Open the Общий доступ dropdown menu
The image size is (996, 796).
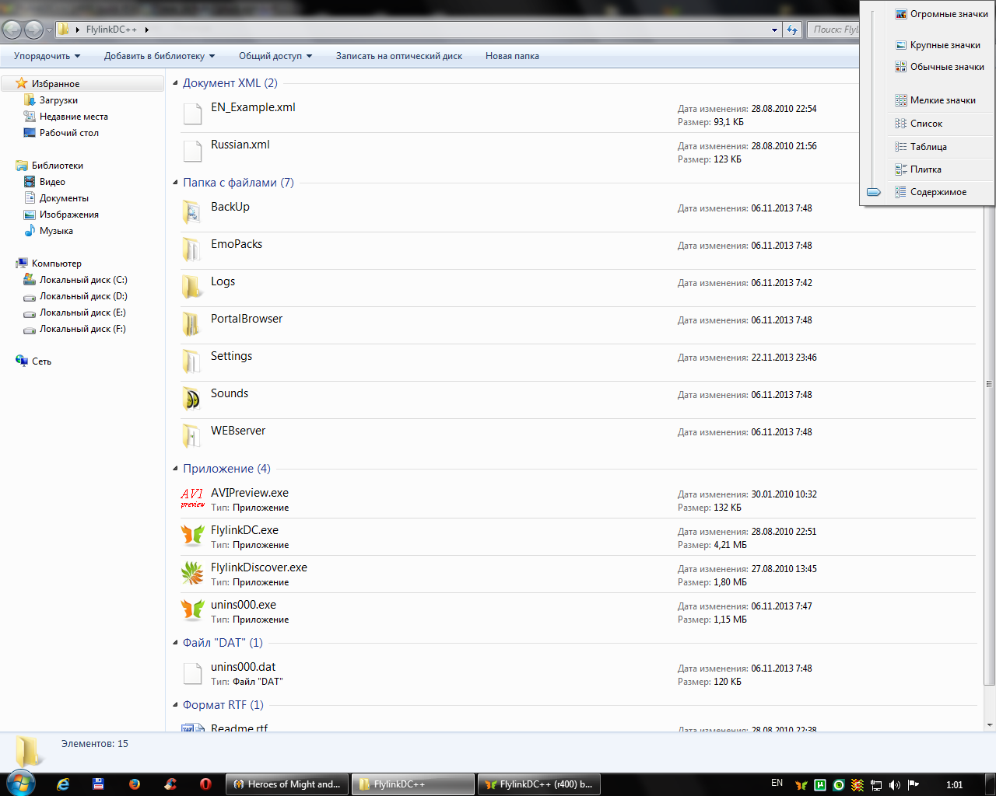(275, 56)
